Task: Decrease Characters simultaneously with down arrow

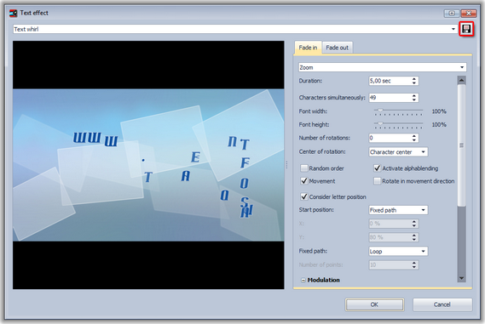Action: pos(414,99)
